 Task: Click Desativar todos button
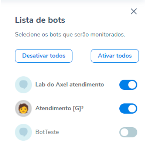click(44, 56)
